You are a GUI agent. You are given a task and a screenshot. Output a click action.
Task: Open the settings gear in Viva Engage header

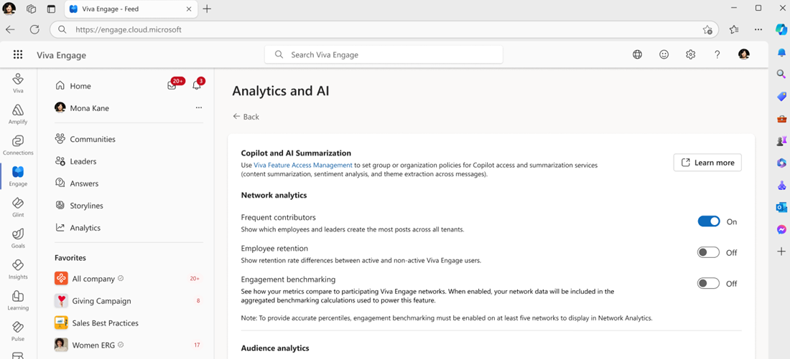(x=691, y=54)
